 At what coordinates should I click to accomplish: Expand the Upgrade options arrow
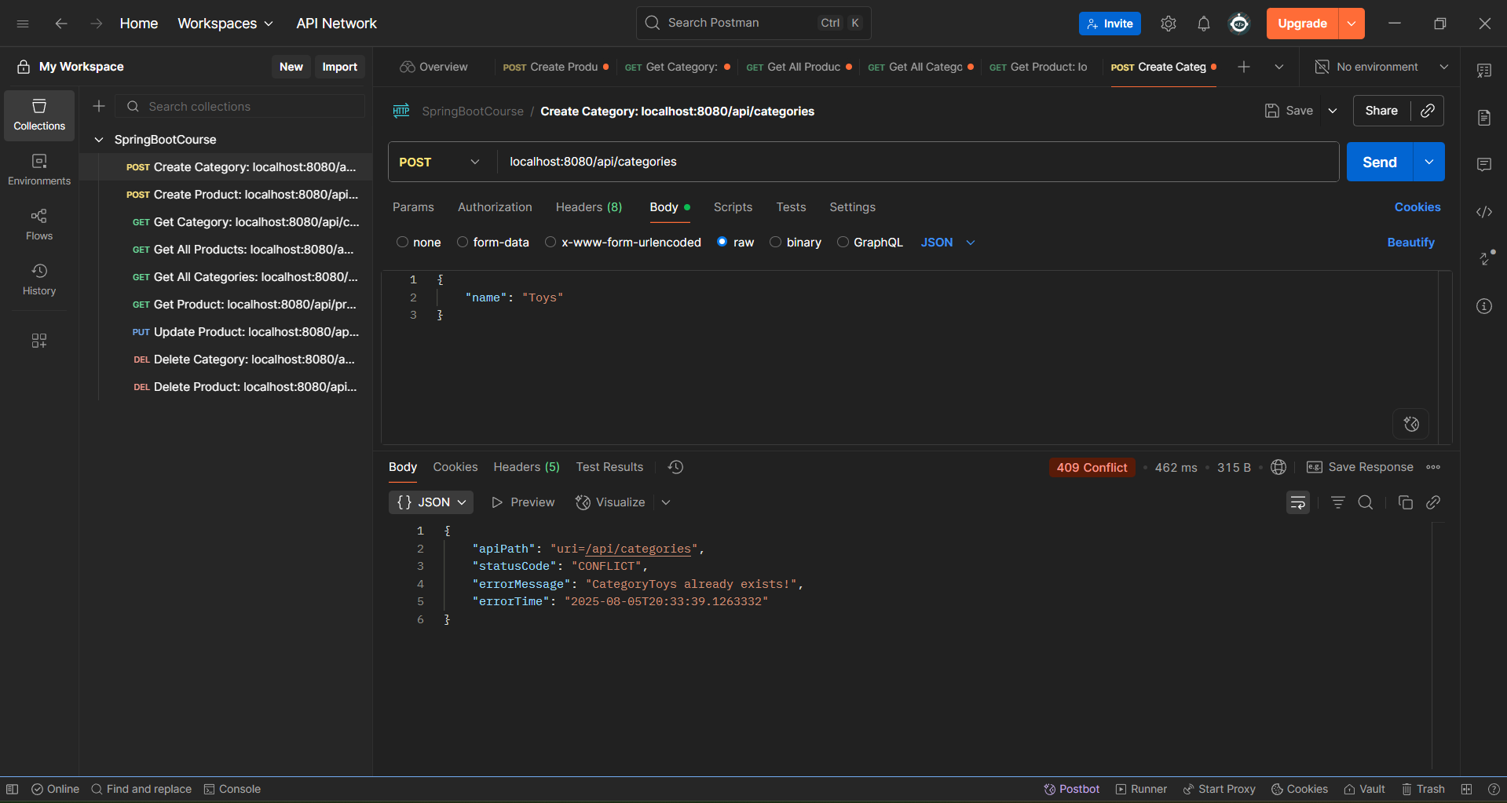pos(1352,24)
